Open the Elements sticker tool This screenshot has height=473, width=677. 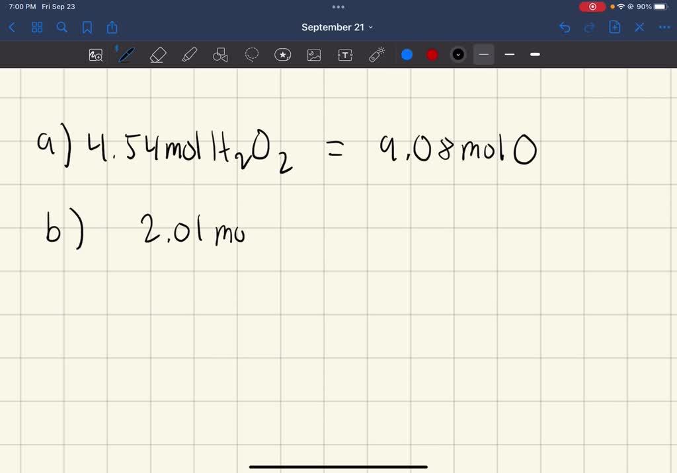(x=283, y=55)
